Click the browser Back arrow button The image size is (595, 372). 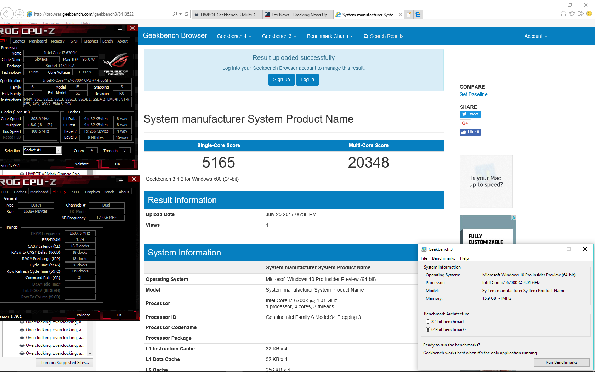coord(7,14)
